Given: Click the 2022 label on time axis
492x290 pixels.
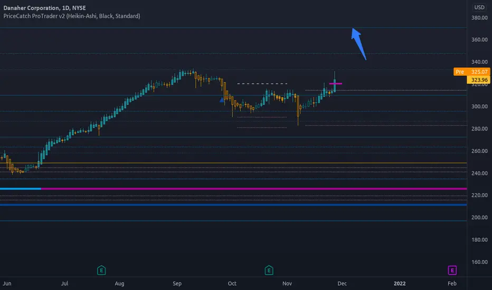Looking at the screenshot, I should point(400,284).
